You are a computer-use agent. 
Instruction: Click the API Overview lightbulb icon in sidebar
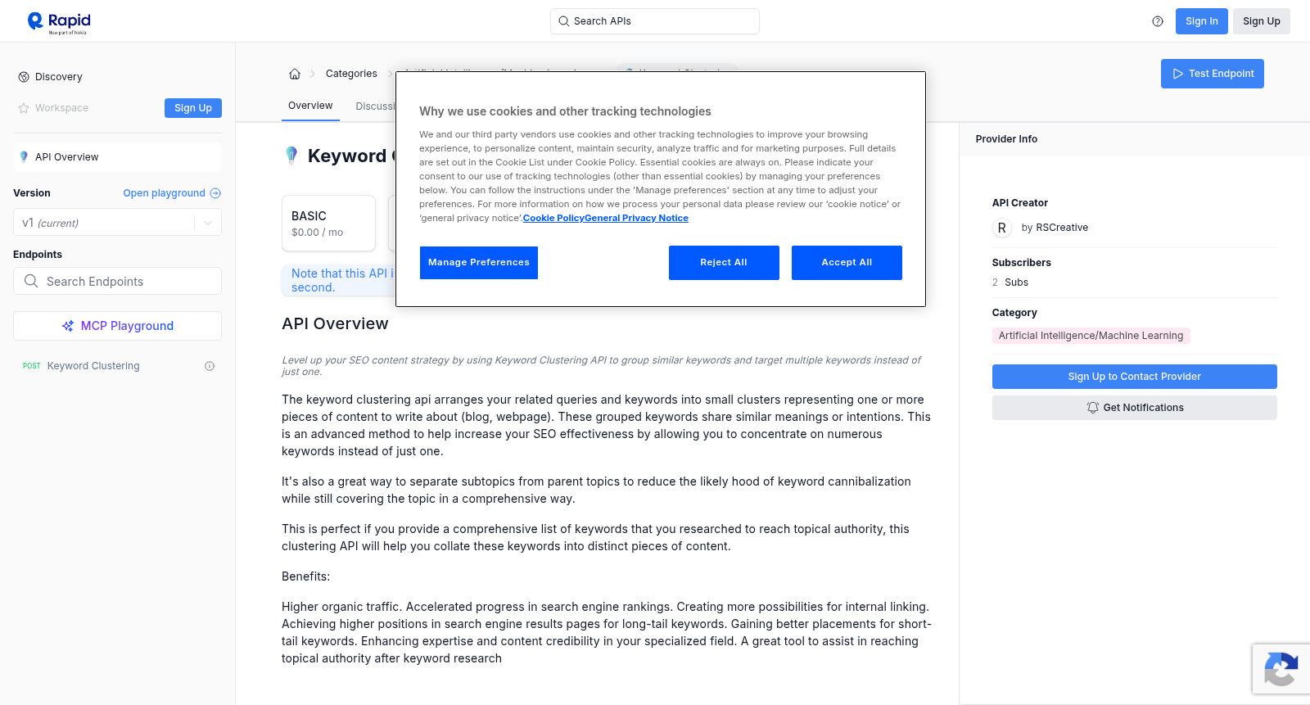pos(24,157)
